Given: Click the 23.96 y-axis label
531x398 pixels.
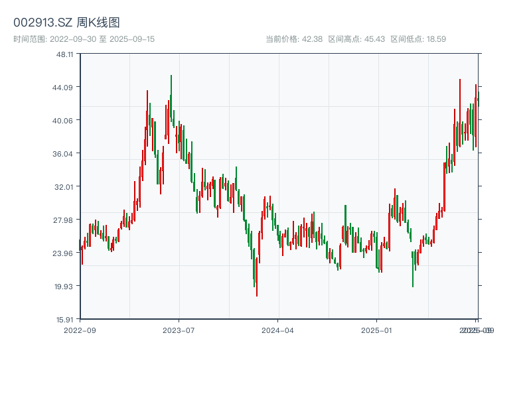Looking at the screenshot, I should 62,253.
